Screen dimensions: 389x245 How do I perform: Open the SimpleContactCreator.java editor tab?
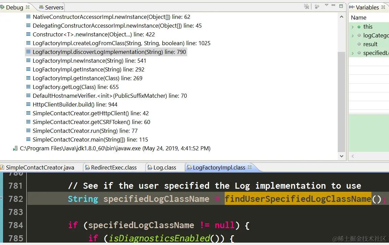40,167
